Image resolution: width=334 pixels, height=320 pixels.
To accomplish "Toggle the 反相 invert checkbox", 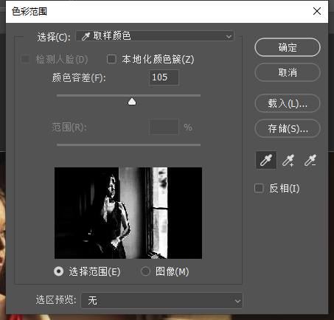I will click(x=259, y=188).
